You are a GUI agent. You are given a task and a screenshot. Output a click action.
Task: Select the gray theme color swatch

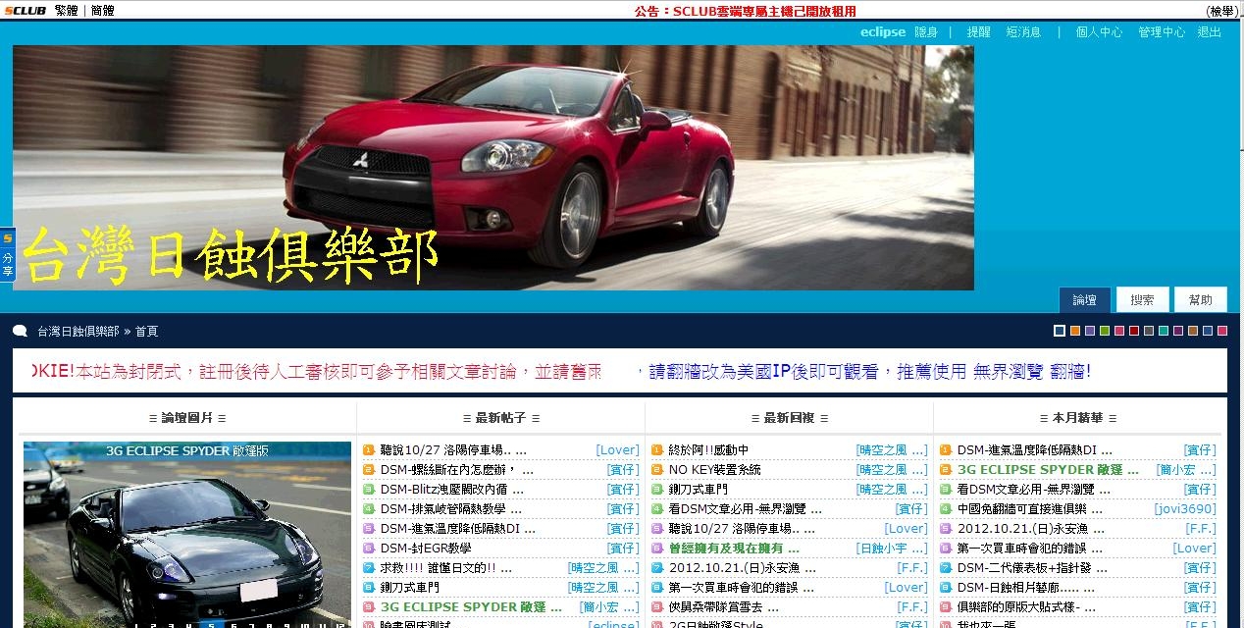[x=1148, y=331]
